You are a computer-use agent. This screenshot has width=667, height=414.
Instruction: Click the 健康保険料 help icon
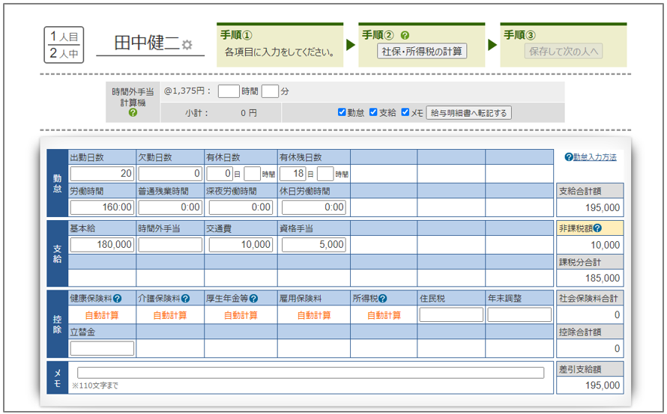pos(118,299)
